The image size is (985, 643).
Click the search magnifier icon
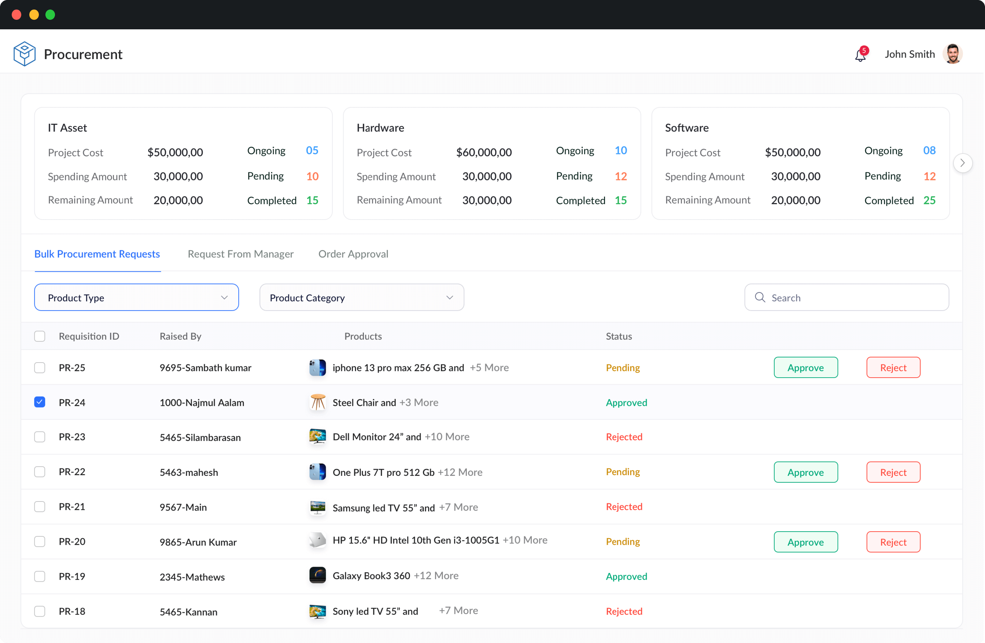(760, 297)
